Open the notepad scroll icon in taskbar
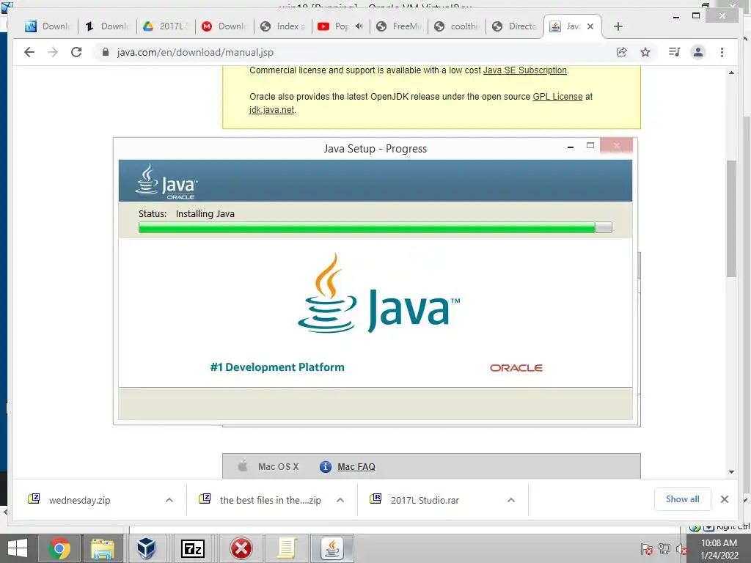 [x=287, y=548]
